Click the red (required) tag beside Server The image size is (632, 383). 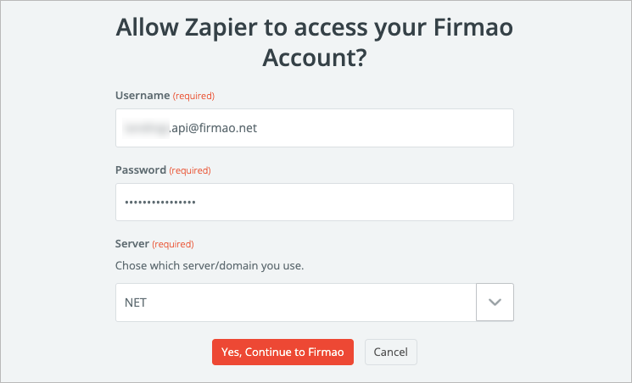[x=174, y=245]
